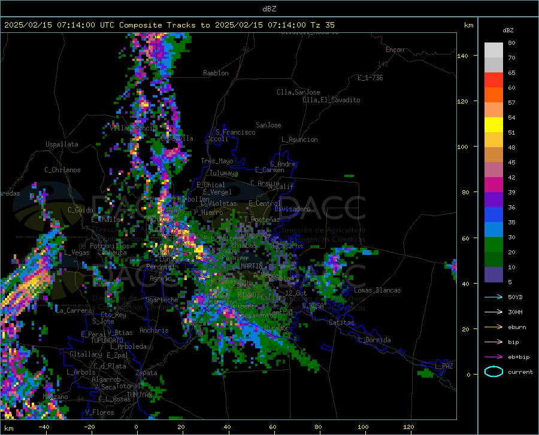Viewport: 539px width, 435px height.
Task: Click the 0 km tick on bottom axis
Action: click(137, 427)
